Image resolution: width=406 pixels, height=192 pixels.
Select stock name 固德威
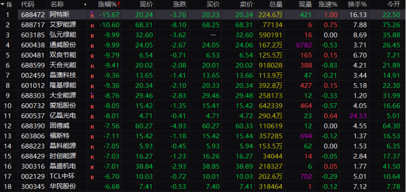coord(60,126)
